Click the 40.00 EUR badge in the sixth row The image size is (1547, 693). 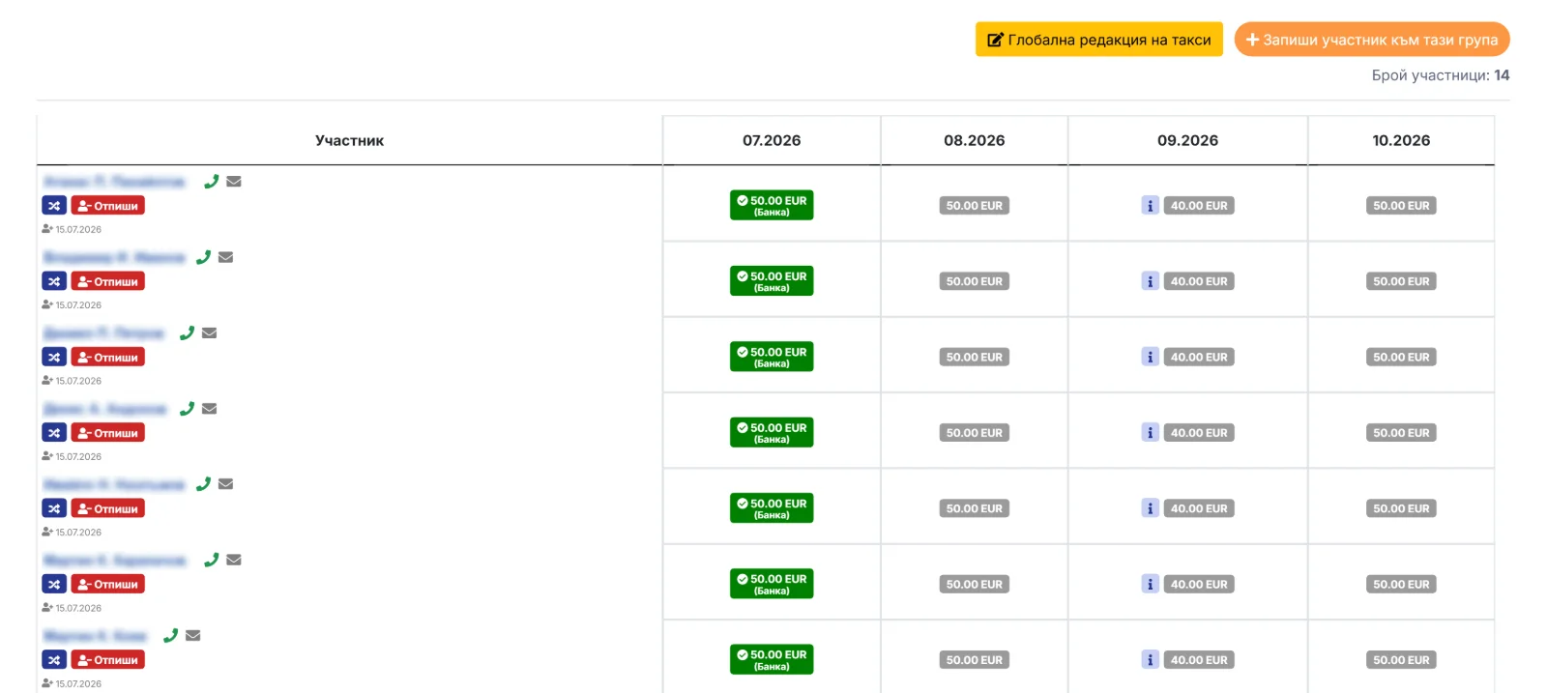point(1199,585)
